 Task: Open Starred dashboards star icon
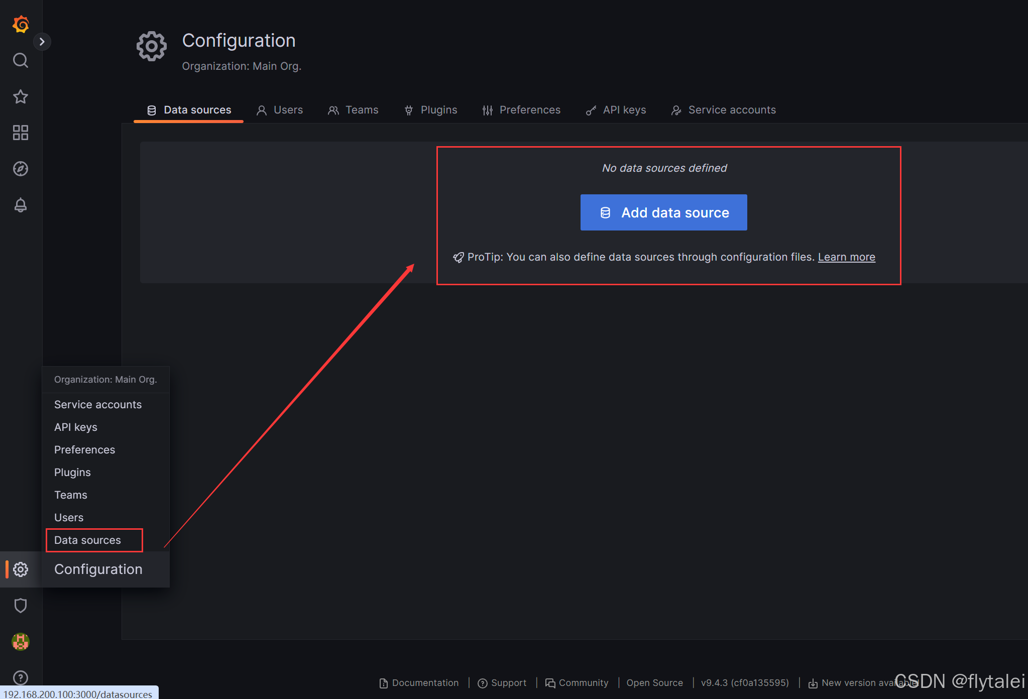click(21, 96)
